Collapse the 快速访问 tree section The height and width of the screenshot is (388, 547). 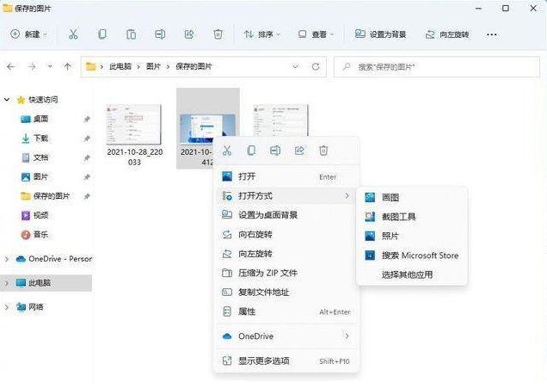7,100
